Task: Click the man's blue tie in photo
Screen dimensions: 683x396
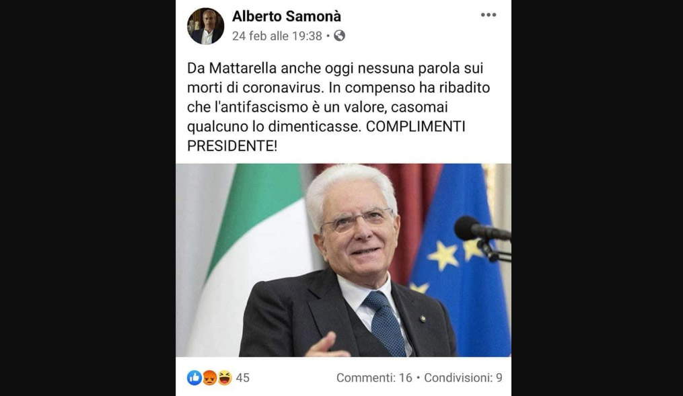Action: click(385, 323)
